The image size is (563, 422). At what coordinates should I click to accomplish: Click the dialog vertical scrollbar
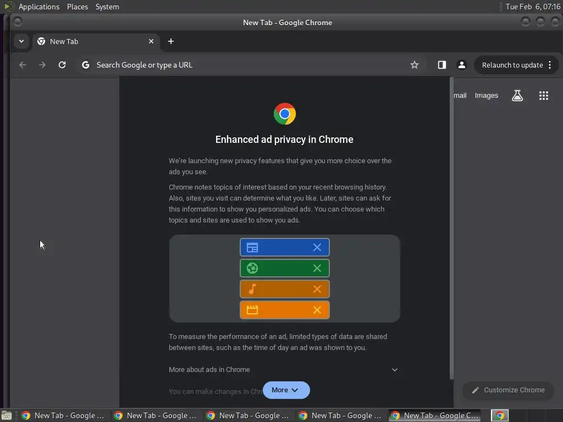[452, 228]
